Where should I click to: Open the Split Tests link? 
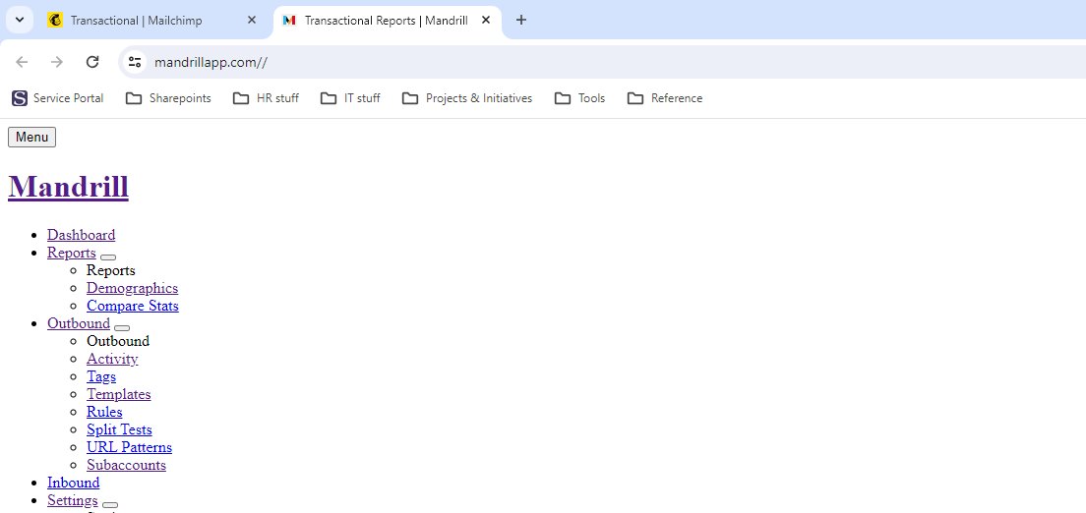click(119, 429)
